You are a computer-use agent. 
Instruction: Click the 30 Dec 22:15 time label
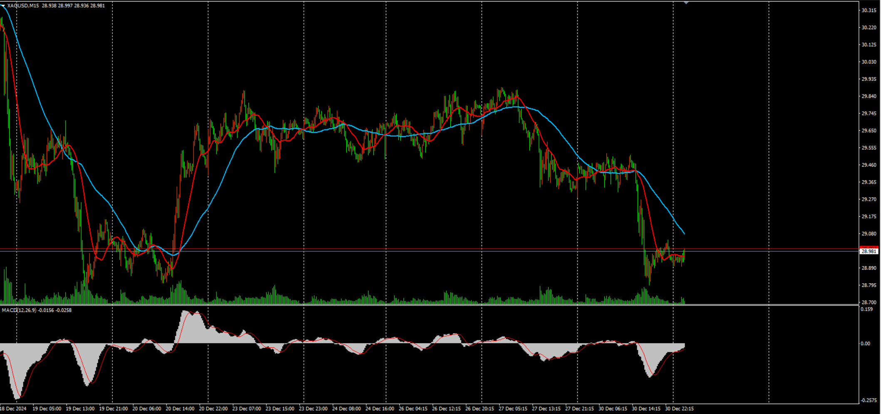coord(679,409)
